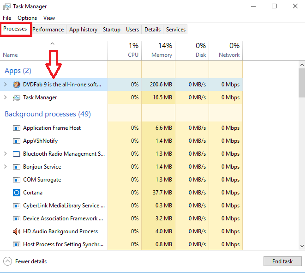306x273 pixels.
Task: Select the COM Surrogate row
Action: coord(121,180)
